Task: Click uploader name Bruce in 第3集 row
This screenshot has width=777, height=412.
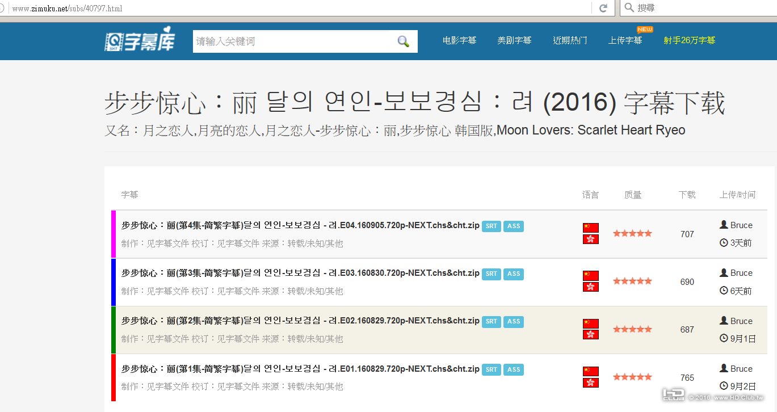Action: [x=741, y=273]
